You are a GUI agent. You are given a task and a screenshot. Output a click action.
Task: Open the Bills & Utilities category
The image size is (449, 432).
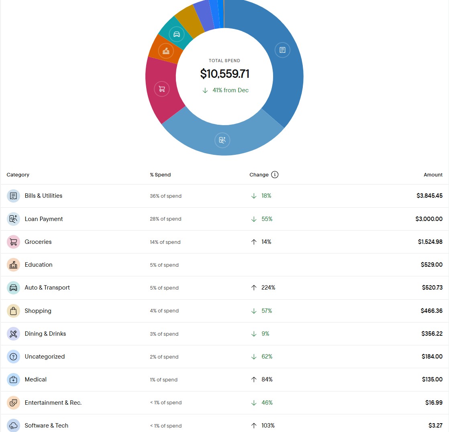point(224,196)
